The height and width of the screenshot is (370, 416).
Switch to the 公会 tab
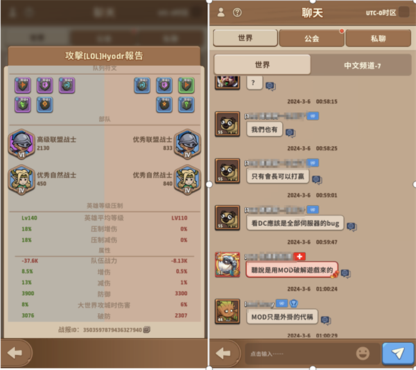[x=311, y=38]
